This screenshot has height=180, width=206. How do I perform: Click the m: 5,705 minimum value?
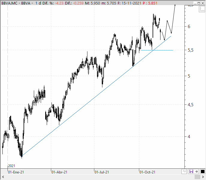(x=109, y=3)
